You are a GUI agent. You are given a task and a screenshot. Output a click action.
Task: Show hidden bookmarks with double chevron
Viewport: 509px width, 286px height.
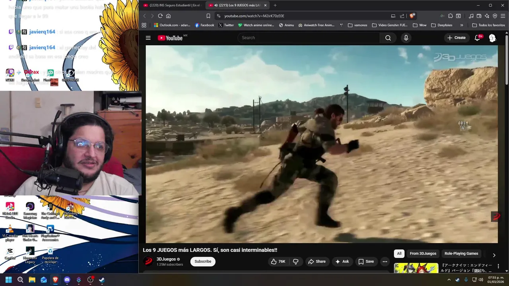tap(462, 25)
